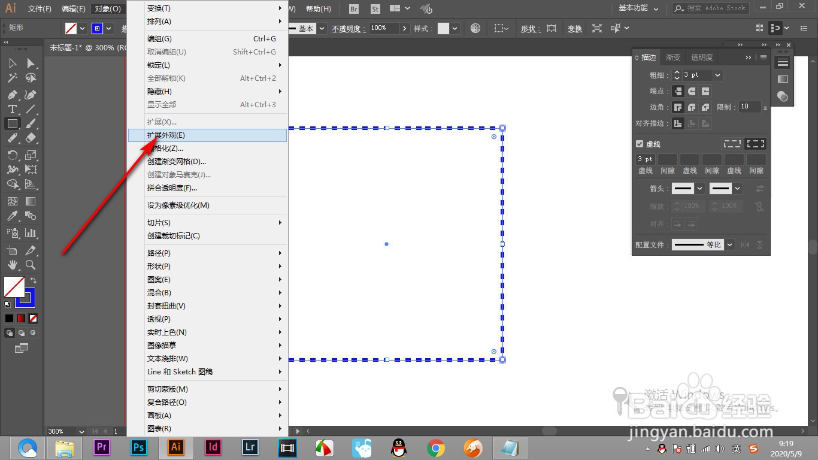Pick the Pencil (Shaper) tool

[x=12, y=138]
